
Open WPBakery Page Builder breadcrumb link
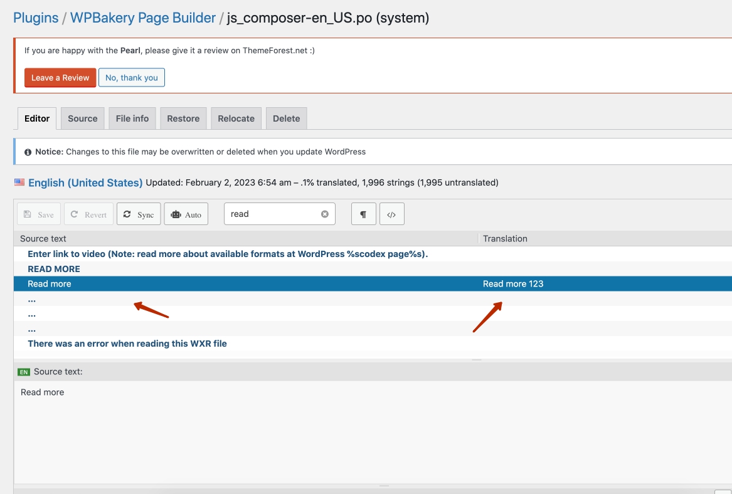tap(143, 18)
